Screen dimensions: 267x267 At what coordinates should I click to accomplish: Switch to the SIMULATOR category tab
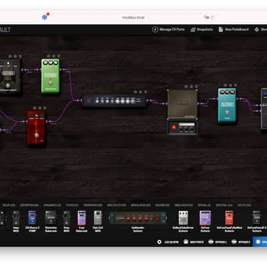tap(184, 205)
